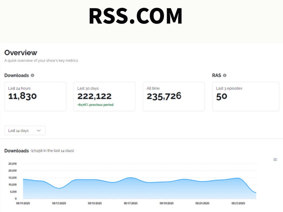Image resolution: width=283 pixels, height=212 pixels.
Task: Click the Overview heading
Action: (21, 53)
